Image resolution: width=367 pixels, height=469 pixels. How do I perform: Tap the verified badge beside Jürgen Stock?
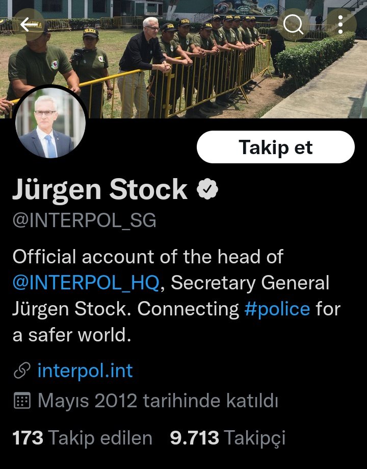pyautogui.click(x=207, y=189)
